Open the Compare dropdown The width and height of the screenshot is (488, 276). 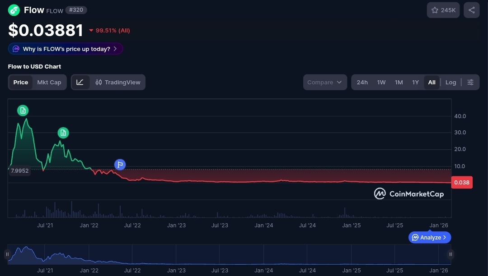point(325,82)
